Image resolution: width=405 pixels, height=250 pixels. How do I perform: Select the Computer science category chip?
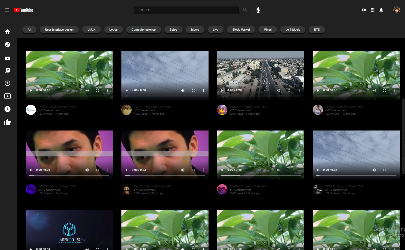tap(143, 30)
